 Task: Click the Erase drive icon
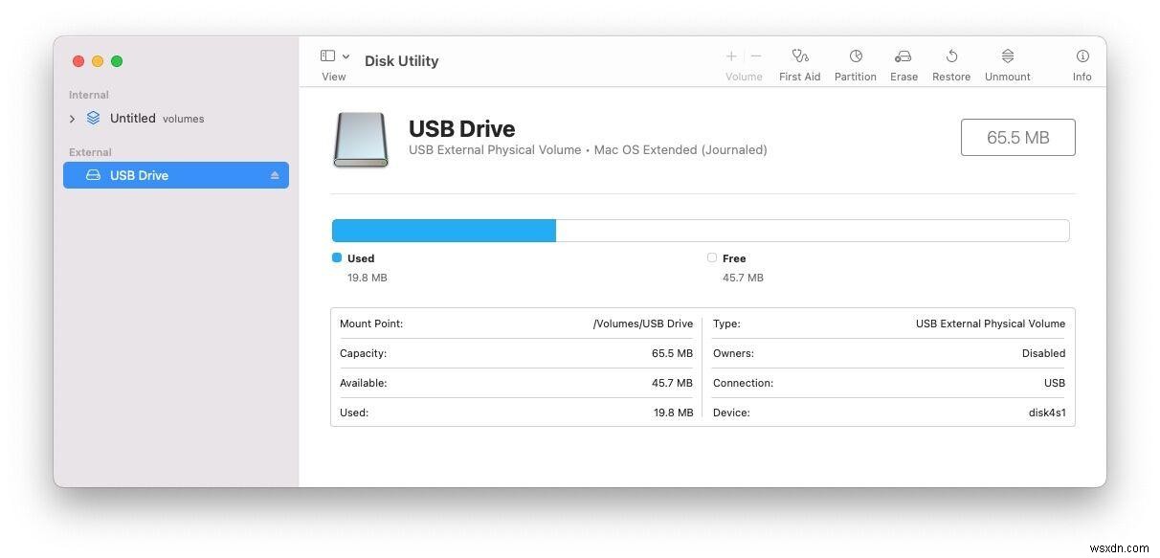pyautogui.click(x=903, y=56)
